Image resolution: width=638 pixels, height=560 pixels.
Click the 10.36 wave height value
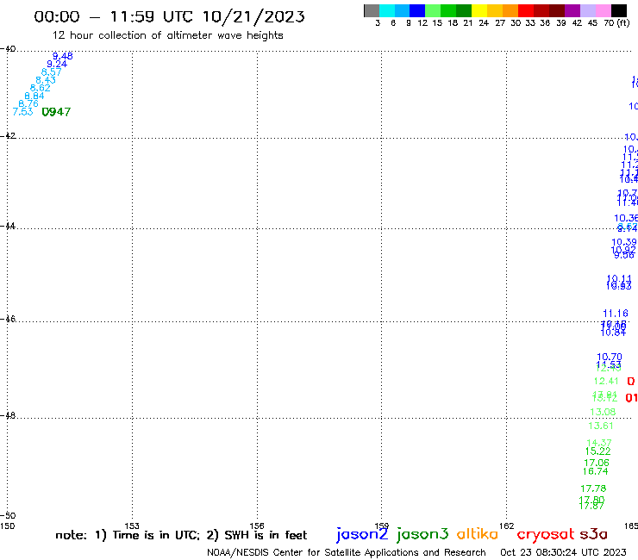point(626,218)
